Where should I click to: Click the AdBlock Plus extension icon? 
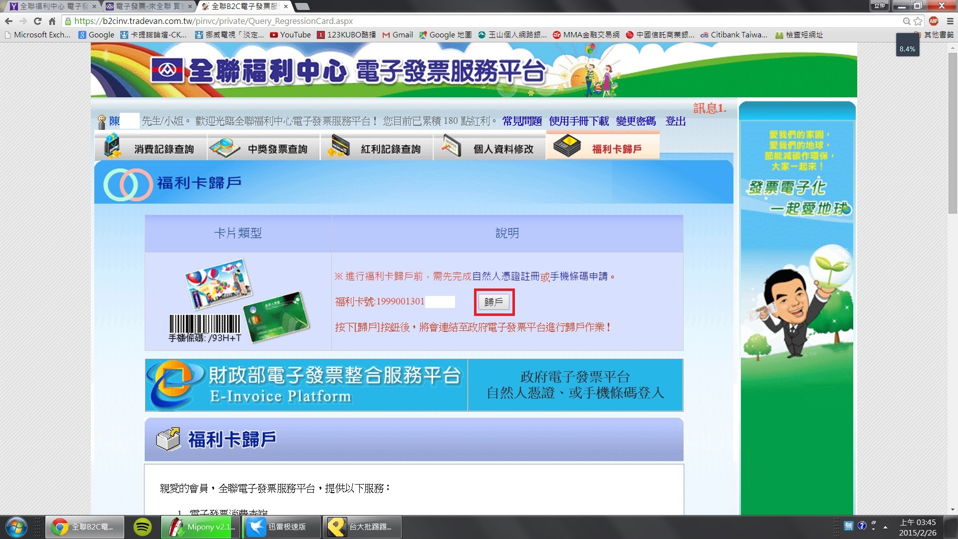(934, 21)
